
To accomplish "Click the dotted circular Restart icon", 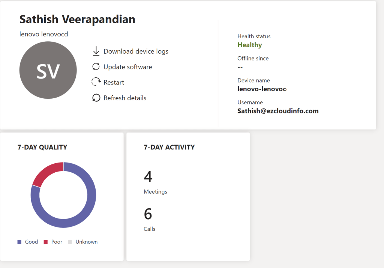I will tap(96, 82).
